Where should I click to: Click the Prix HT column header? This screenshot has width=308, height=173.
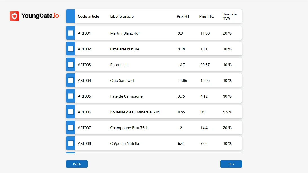click(x=183, y=17)
